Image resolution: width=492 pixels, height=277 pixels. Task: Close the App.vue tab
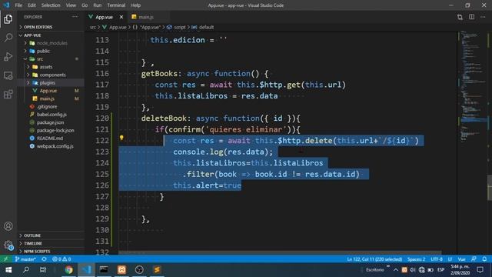point(121,17)
